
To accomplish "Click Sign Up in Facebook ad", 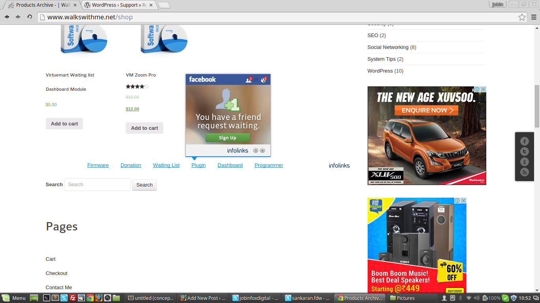I will point(228,138).
